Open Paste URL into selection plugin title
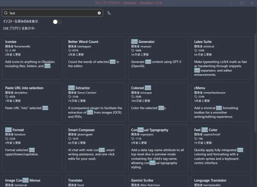 click(24, 88)
